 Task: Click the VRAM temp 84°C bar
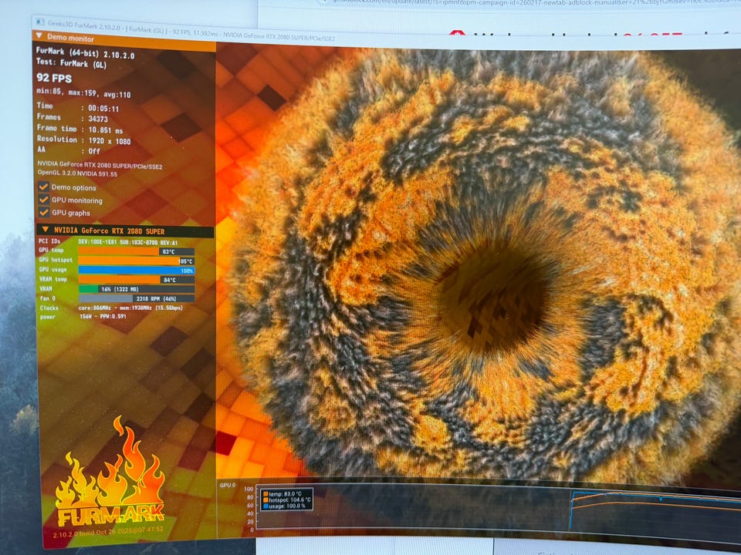[136, 279]
